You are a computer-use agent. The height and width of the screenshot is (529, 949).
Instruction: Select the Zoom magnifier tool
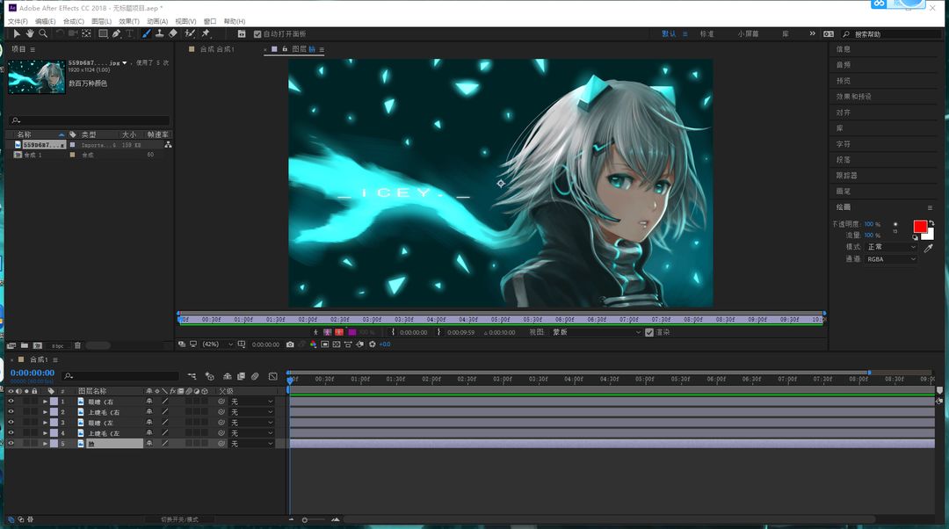click(43, 34)
